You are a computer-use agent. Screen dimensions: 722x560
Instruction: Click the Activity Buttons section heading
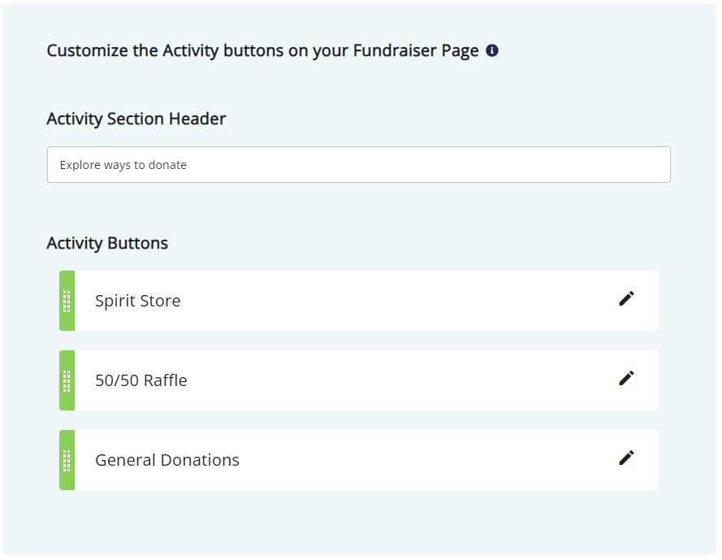click(106, 242)
